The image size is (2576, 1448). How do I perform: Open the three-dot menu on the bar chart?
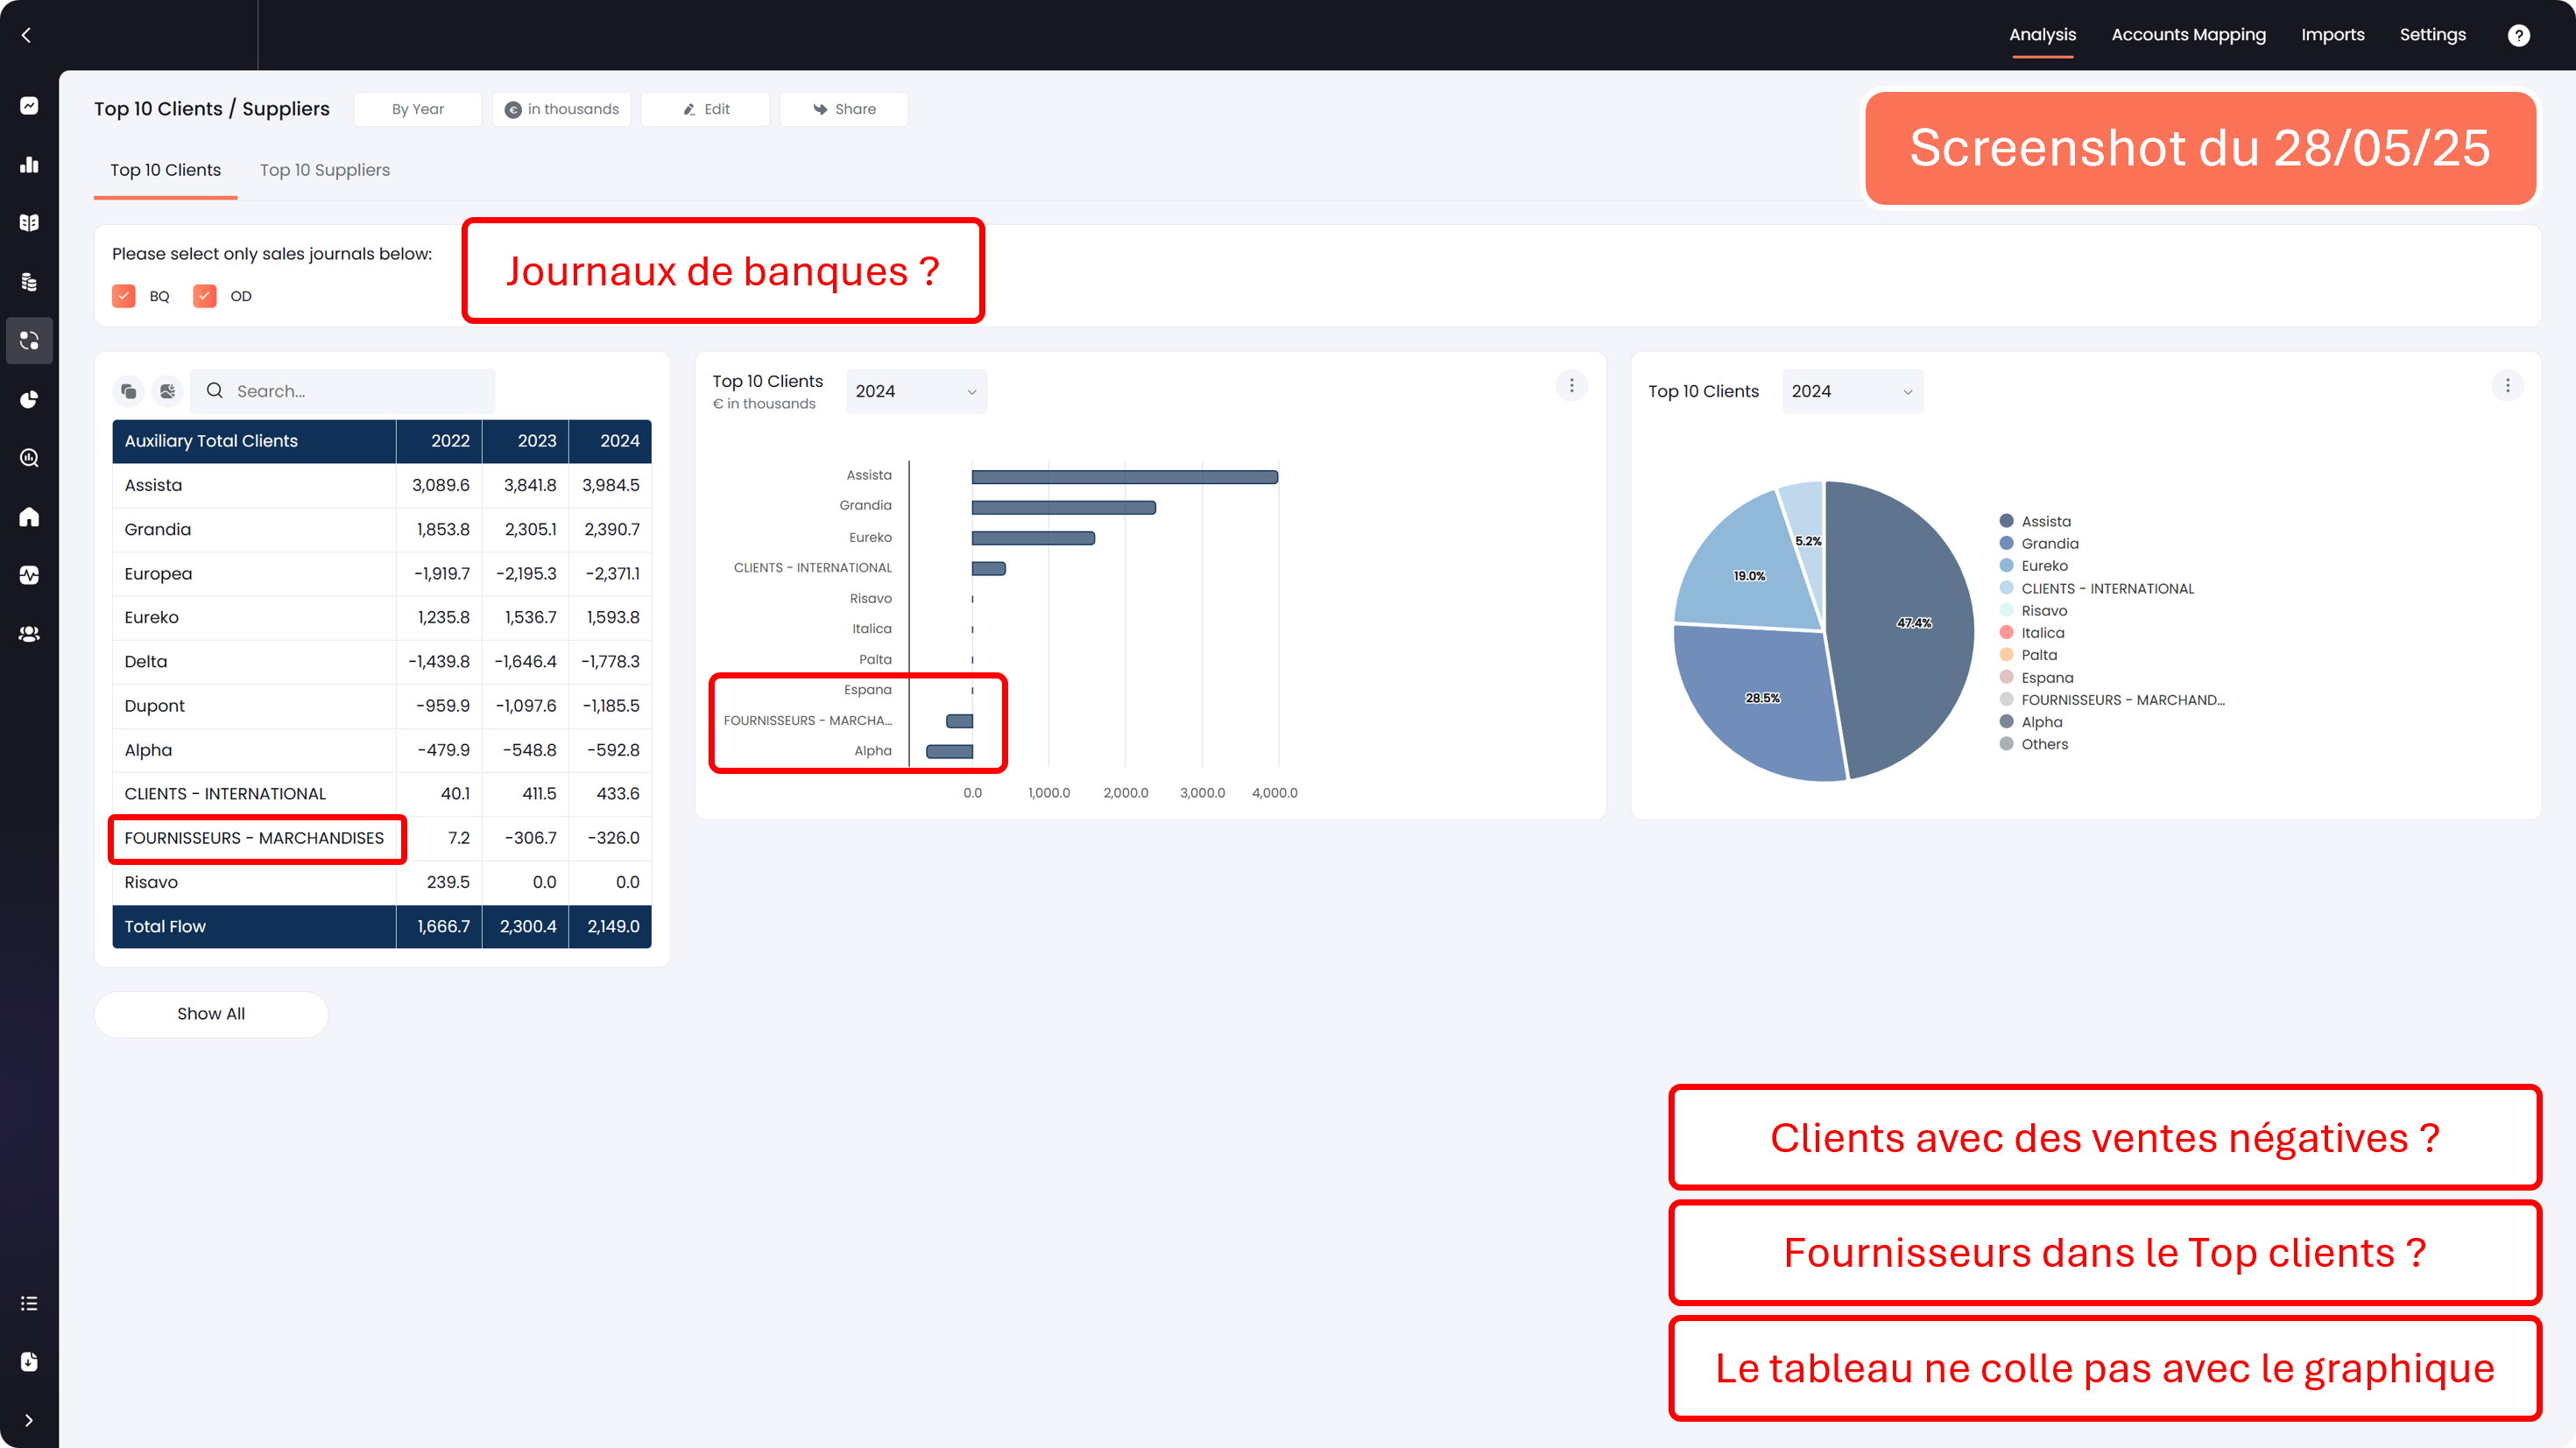pos(1571,386)
